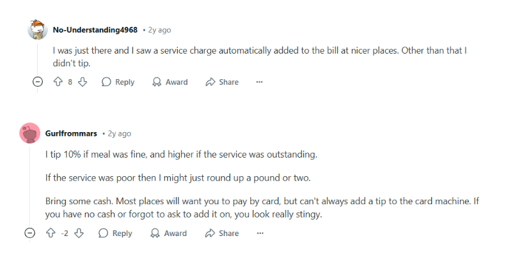Downvote No-Understanding4968's comment

pyautogui.click(x=82, y=82)
